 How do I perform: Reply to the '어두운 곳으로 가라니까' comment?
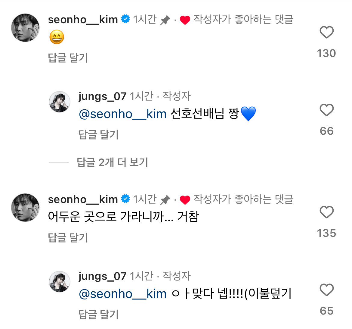point(68,237)
